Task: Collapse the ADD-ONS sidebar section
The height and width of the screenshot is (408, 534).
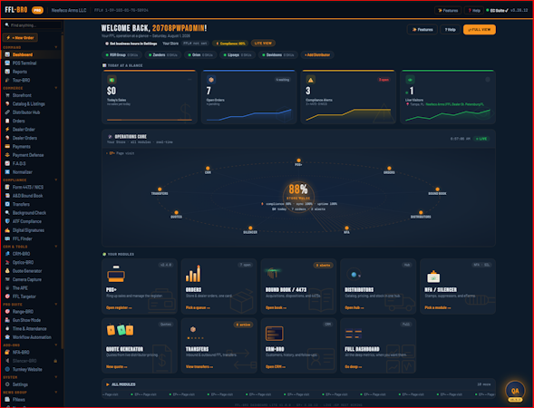Action: (x=56, y=345)
